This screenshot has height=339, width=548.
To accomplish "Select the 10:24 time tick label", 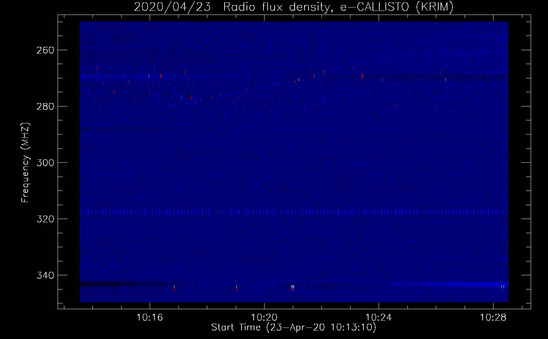I will click(x=379, y=318).
